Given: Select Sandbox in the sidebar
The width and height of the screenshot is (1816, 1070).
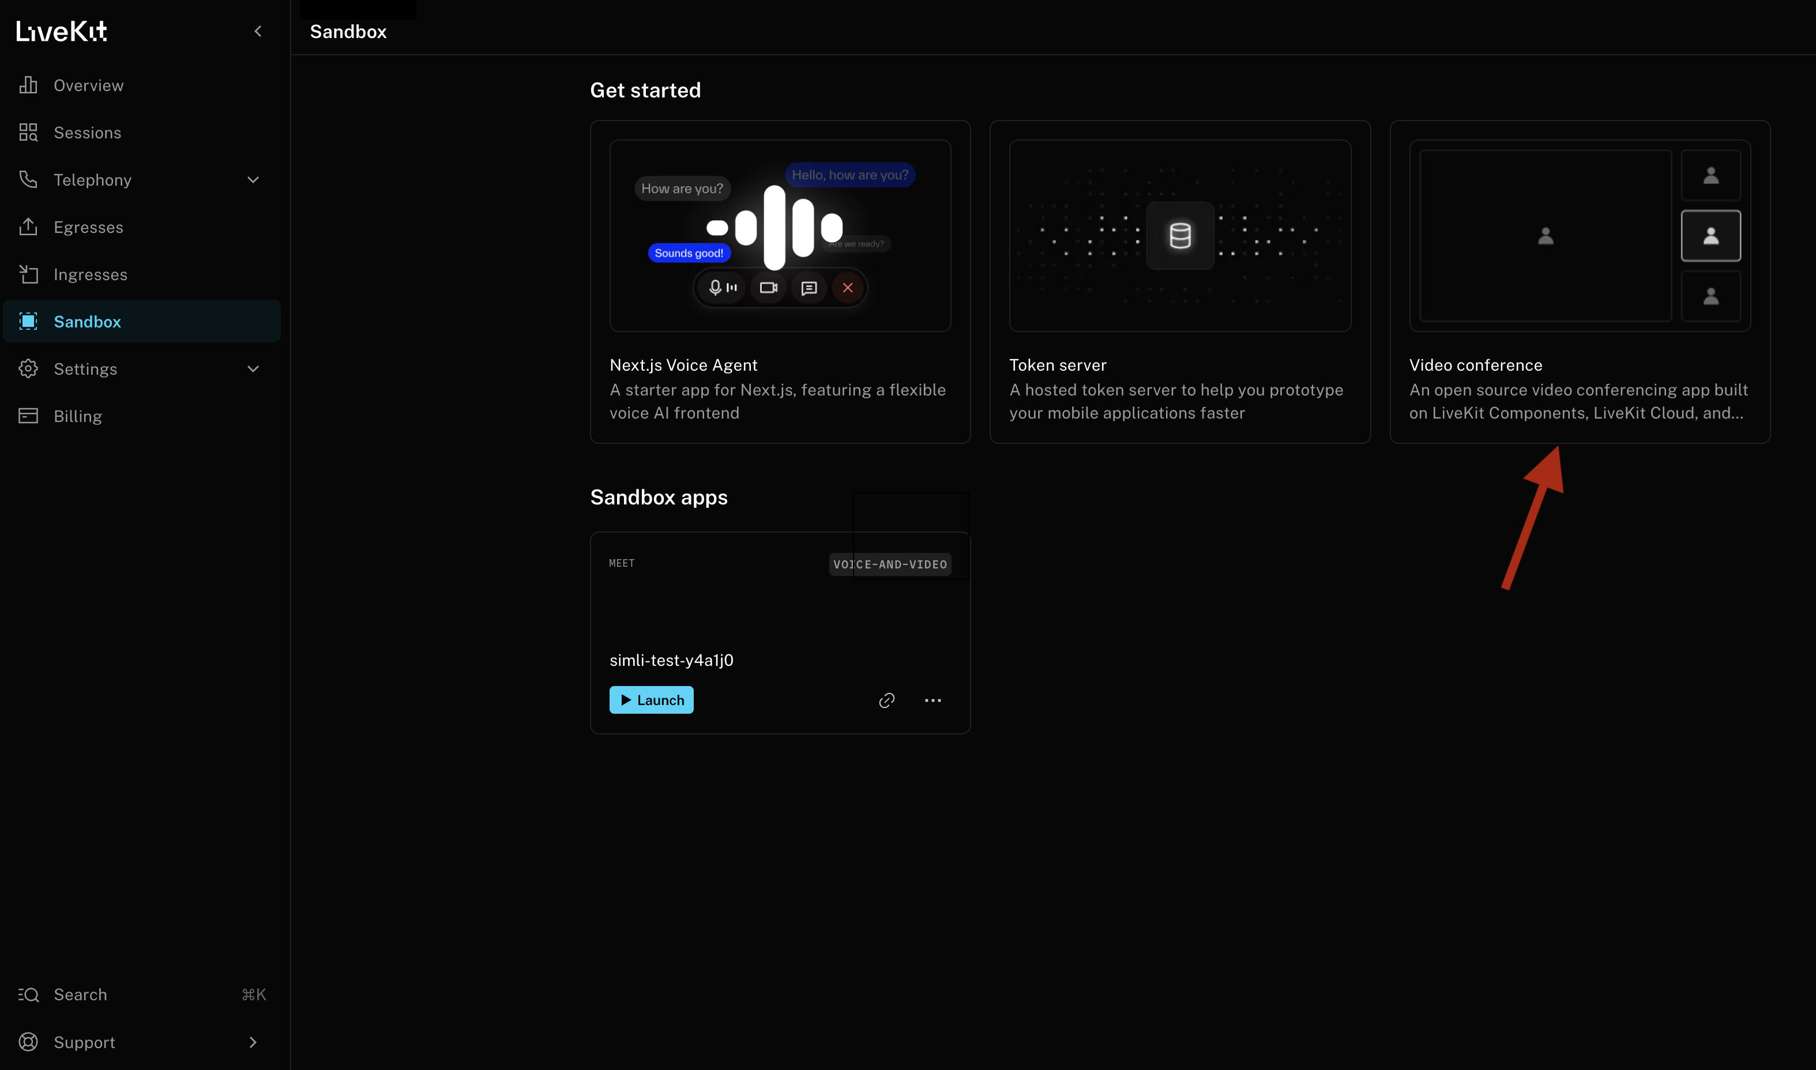Looking at the screenshot, I should click(x=141, y=322).
